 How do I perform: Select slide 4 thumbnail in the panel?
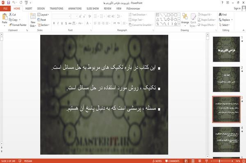[226, 139]
